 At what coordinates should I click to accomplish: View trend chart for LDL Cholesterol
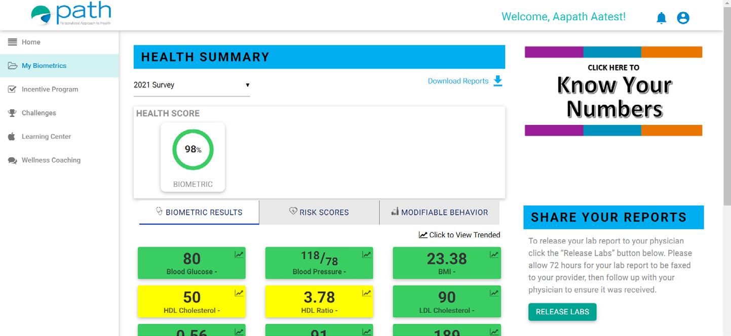(494, 293)
